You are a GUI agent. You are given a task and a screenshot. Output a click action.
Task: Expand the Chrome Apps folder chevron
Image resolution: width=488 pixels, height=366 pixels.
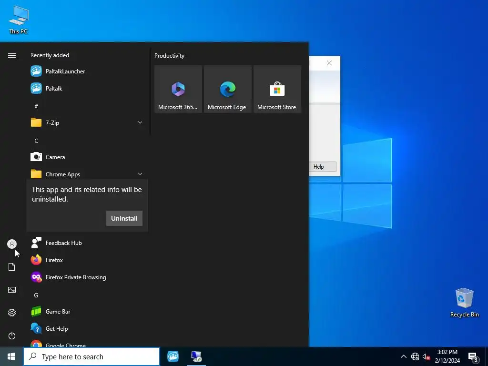coord(140,174)
